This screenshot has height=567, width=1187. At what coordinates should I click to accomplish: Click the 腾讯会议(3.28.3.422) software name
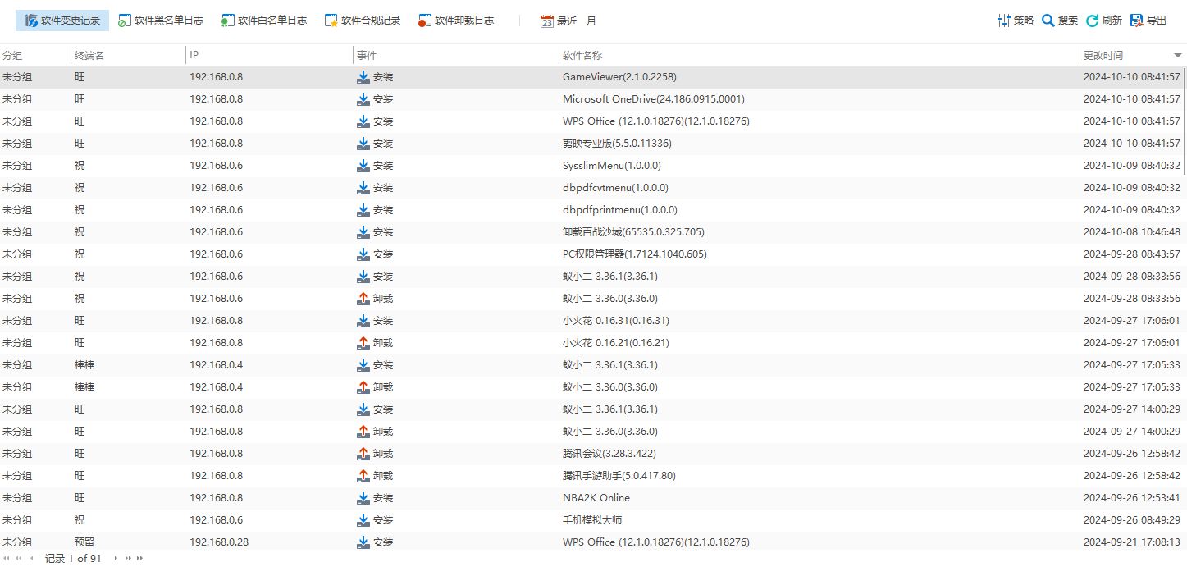[609, 454]
